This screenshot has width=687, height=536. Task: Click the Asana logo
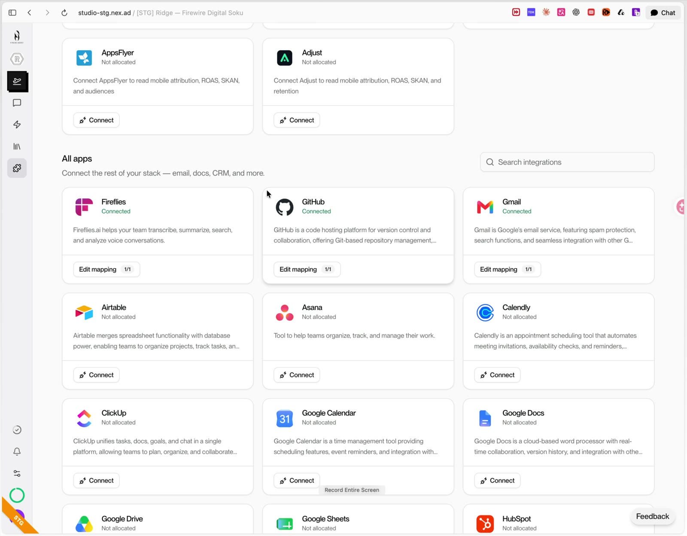point(285,313)
